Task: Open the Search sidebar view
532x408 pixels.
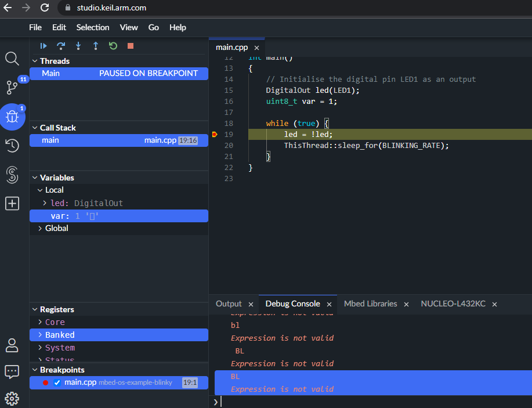Action: (x=12, y=59)
